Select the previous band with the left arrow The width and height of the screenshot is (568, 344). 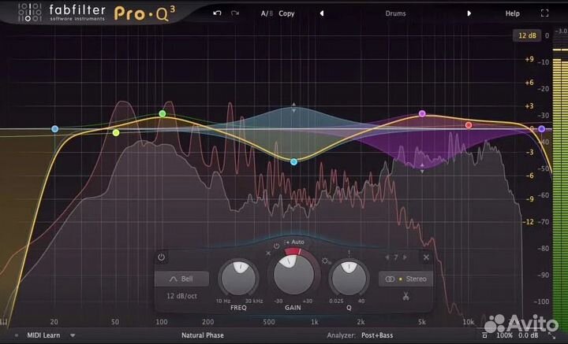[x=387, y=257]
